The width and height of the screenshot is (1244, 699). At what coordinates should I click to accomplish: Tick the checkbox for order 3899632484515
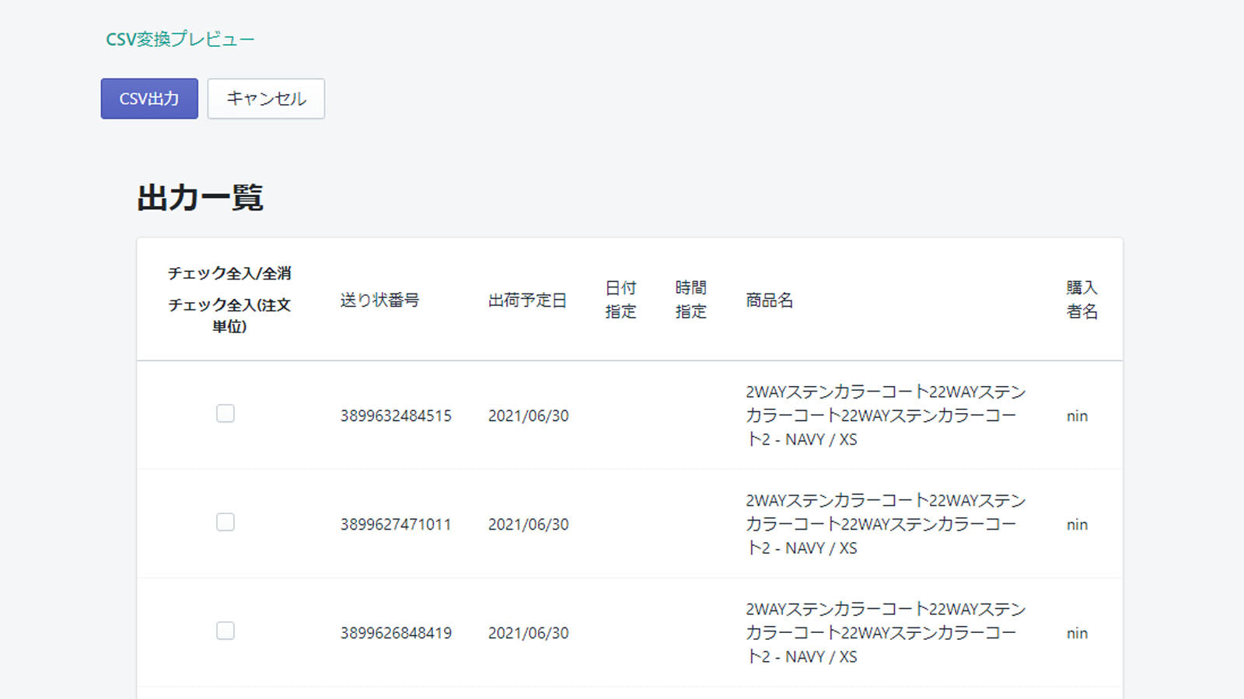(225, 413)
